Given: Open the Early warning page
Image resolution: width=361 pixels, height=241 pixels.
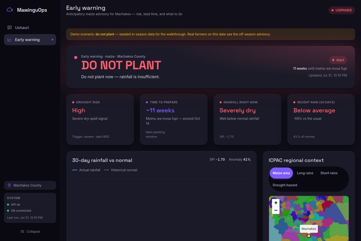Looking at the screenshot, I should coord(30,39).
